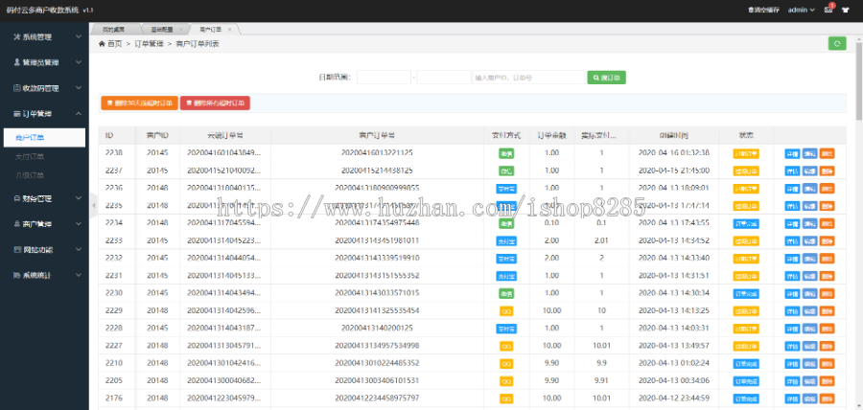Click the red 删除所有超时订单 button
Viewport: 863px width, 410px height.
(x=215, y=102)
